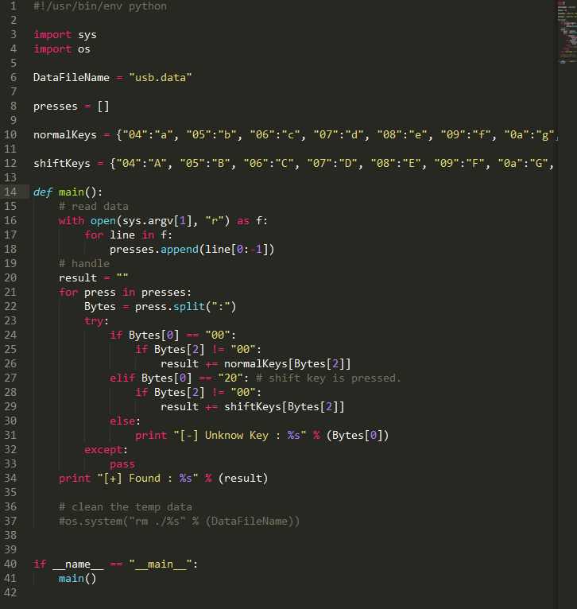Click the shiftKeys variable definition
Screen dimensions: 577x609
tap(62, 164)
